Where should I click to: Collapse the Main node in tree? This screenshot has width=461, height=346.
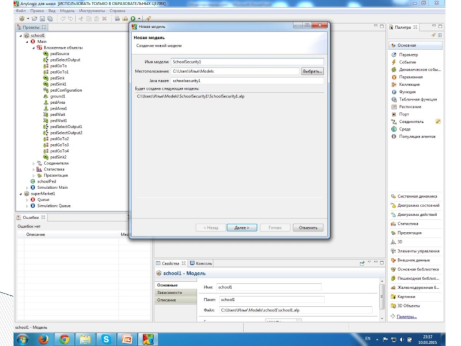[x=27, y=42]
